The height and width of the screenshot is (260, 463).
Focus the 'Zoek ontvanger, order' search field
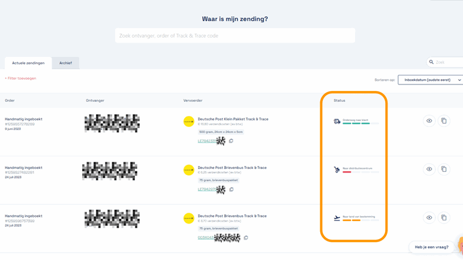click(x=234, y=36)
